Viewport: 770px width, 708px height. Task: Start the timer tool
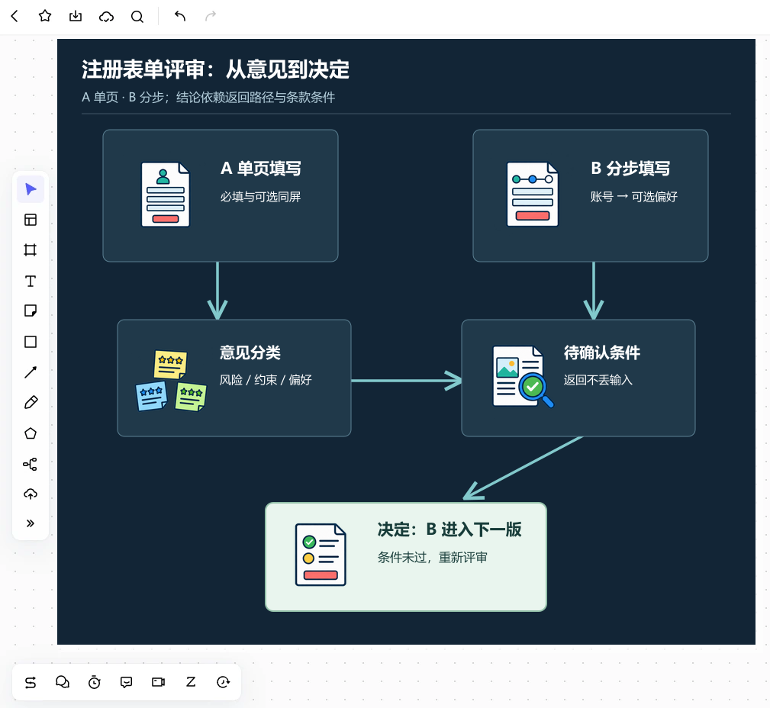[95, 683]
